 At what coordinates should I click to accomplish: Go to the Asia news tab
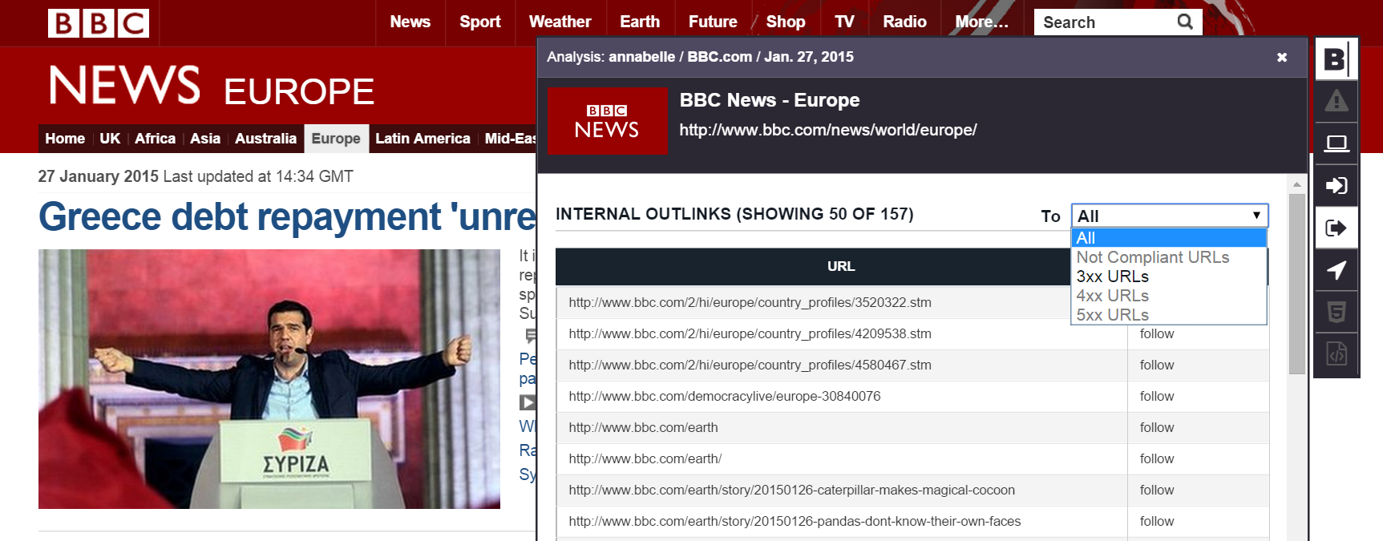coord(205,139)
